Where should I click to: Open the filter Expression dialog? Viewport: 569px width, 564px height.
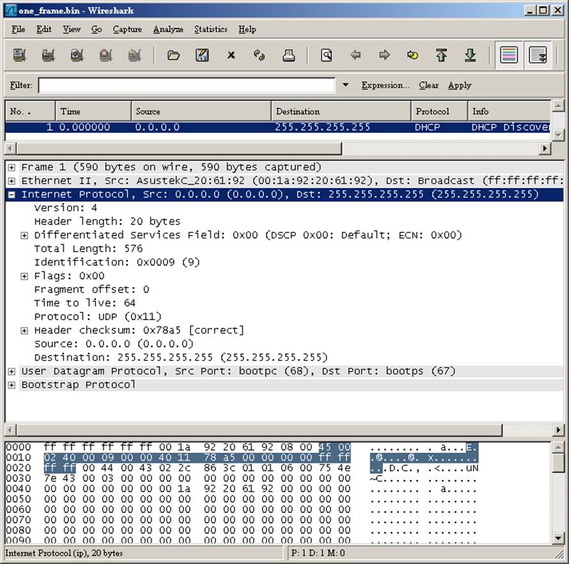pos(386,85)
